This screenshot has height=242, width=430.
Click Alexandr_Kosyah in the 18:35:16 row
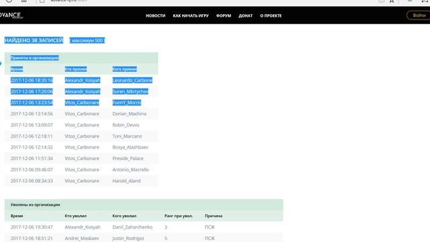coord(82,80)
